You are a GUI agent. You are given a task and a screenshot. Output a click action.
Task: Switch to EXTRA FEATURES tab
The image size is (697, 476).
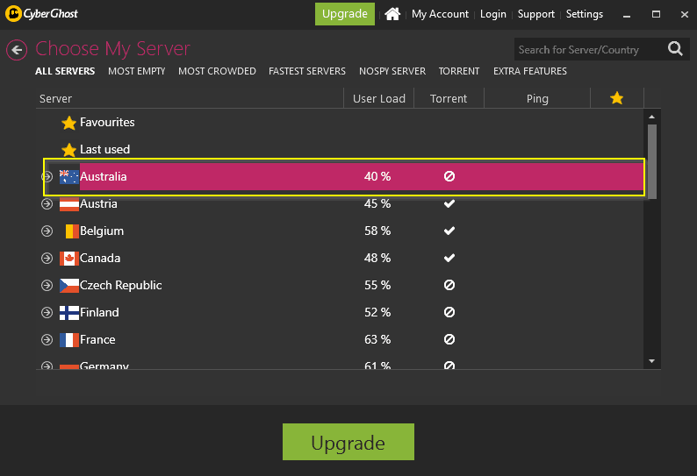click(530, 71)
